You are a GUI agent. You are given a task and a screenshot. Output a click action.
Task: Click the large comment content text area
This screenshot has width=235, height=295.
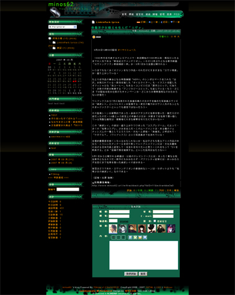click(x=144, y=255)
